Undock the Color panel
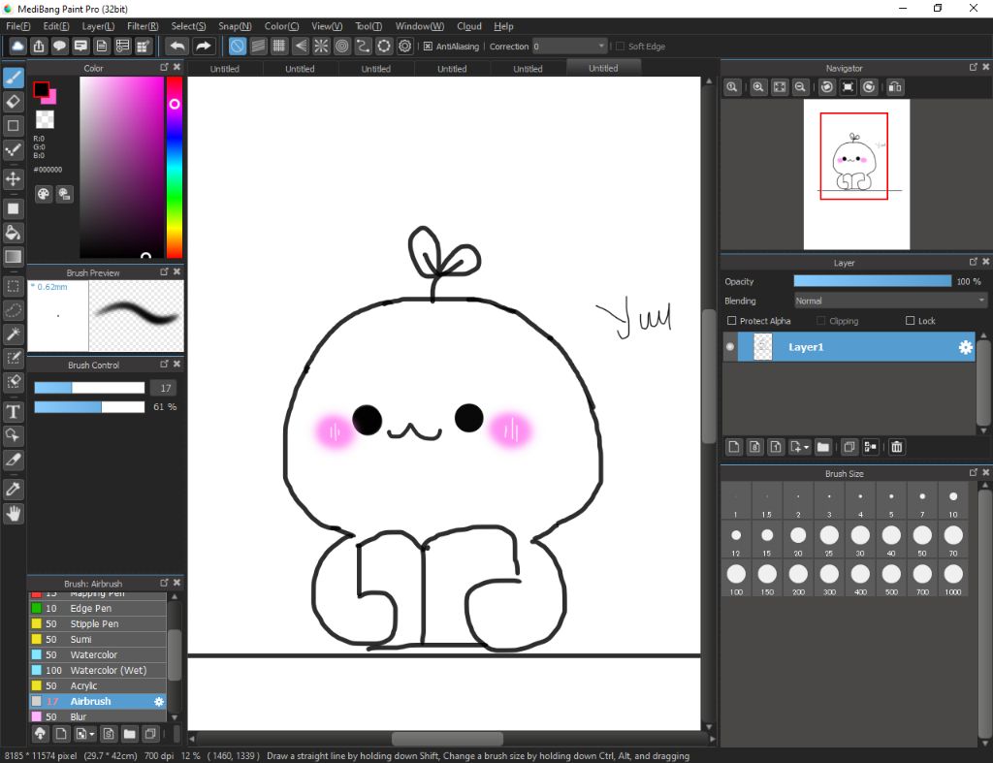This screenshot has height=763, width=993. [x=164, y=67]
